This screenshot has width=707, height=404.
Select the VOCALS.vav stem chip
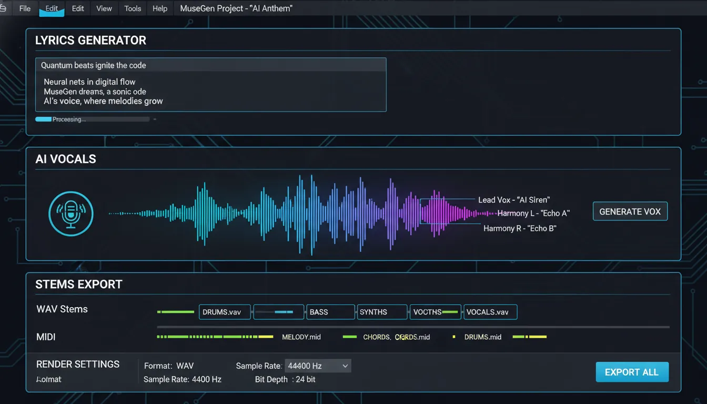click(490, 312)
